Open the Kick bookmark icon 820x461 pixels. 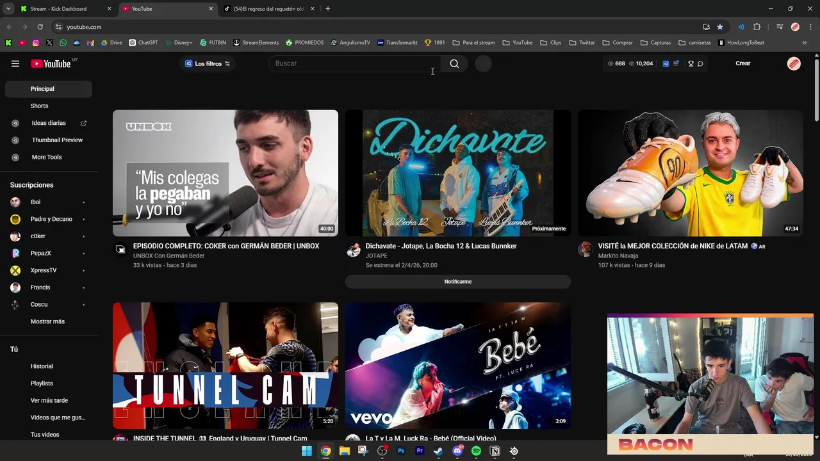pos(8,43)
